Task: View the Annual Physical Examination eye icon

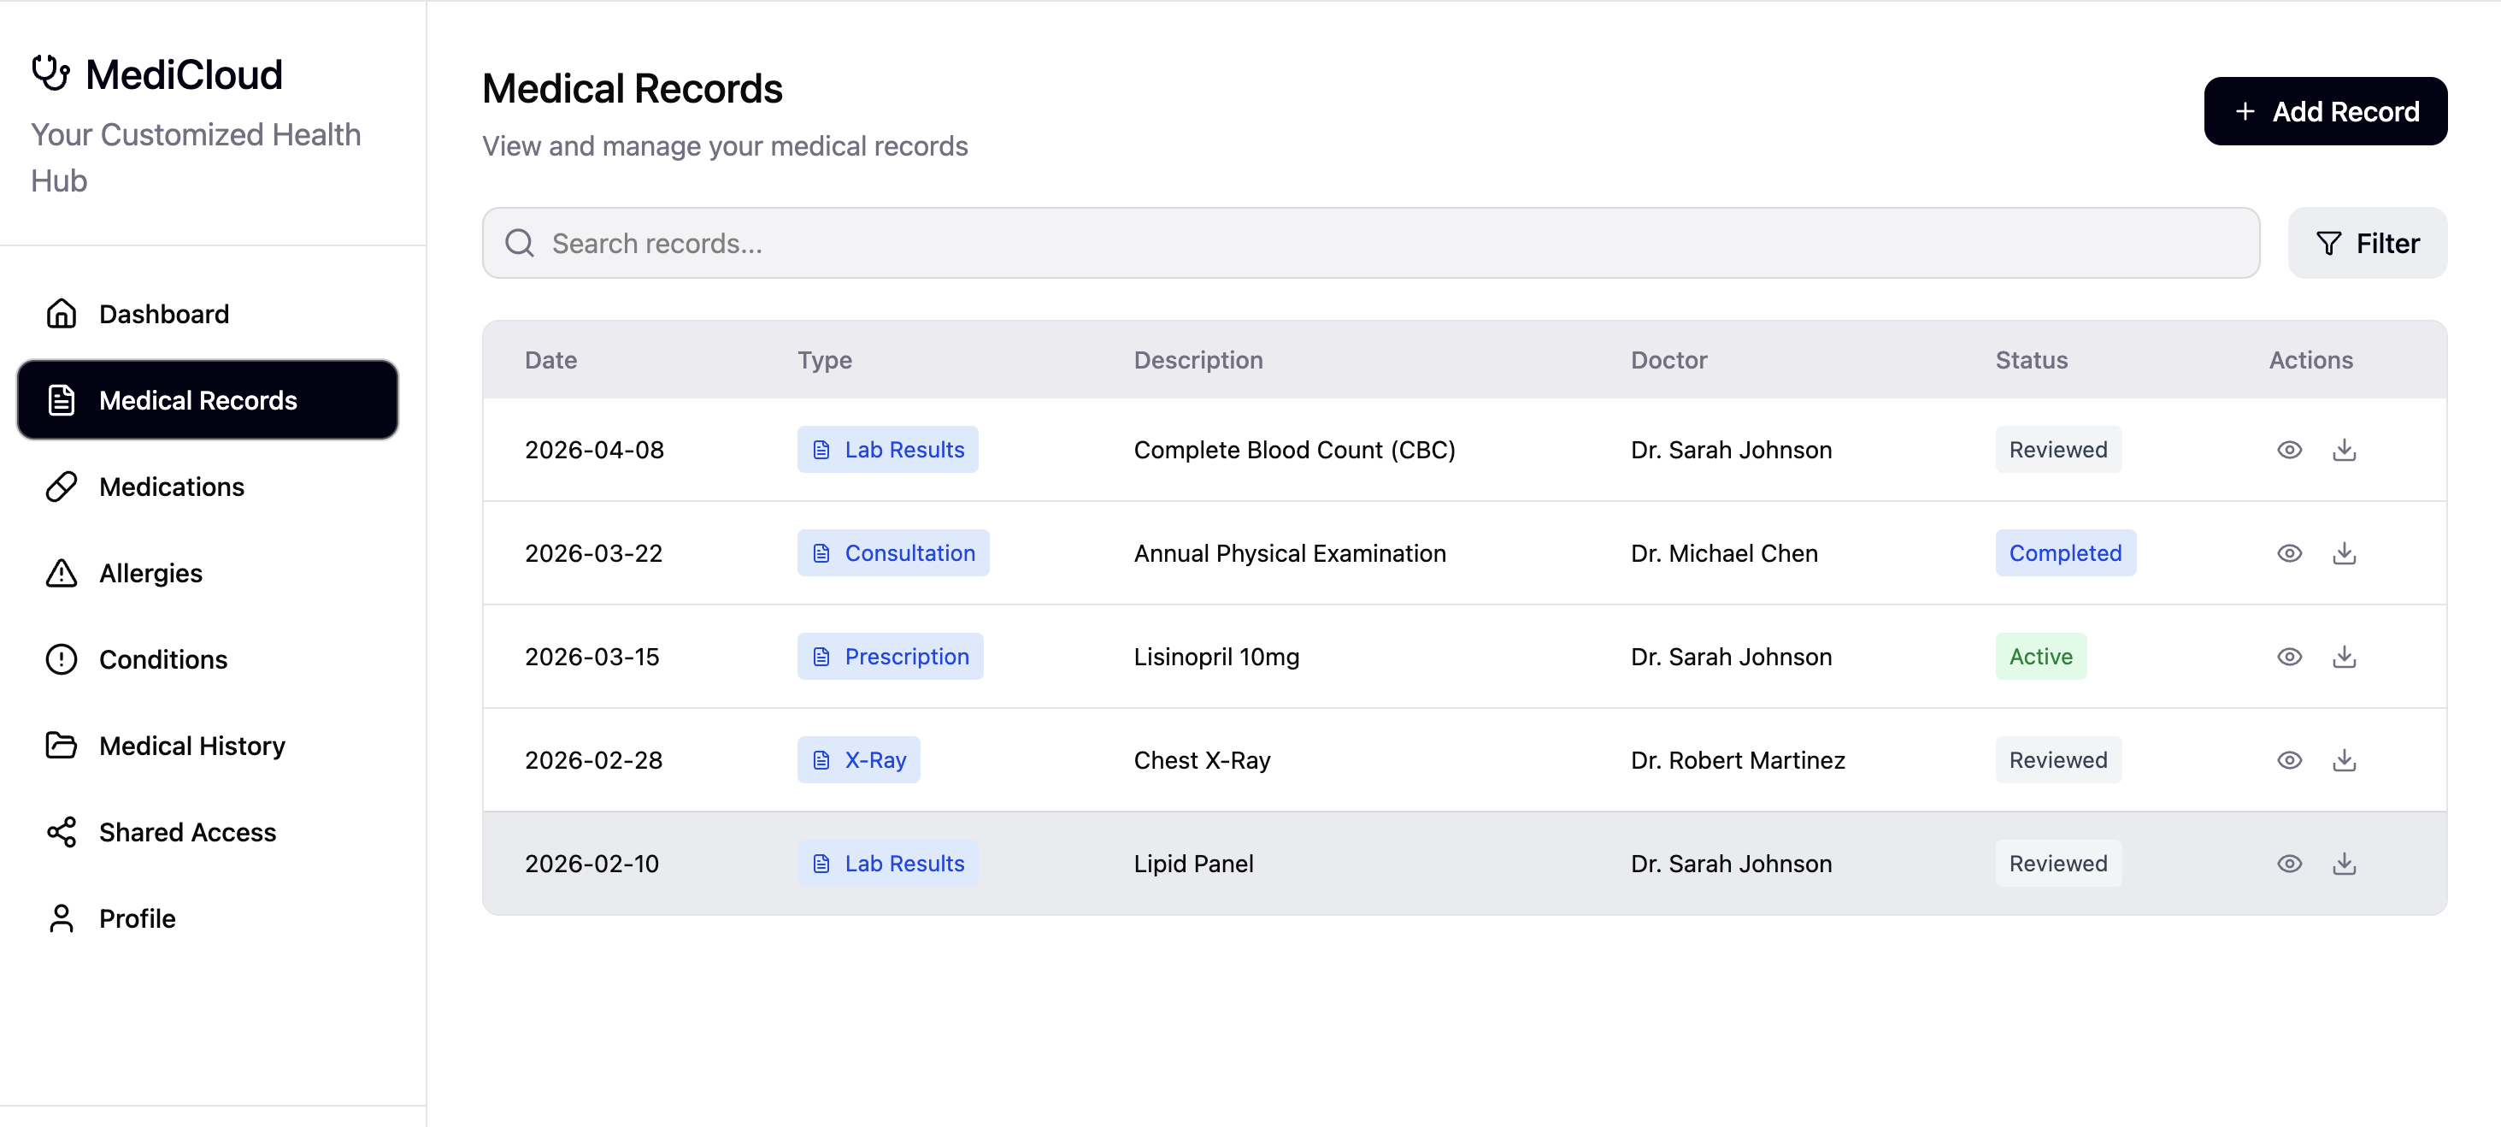Action: click(x=2289, y=553)
